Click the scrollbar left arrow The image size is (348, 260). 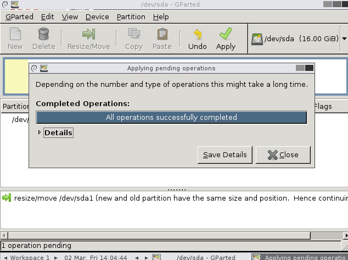(x=4, y=235)
